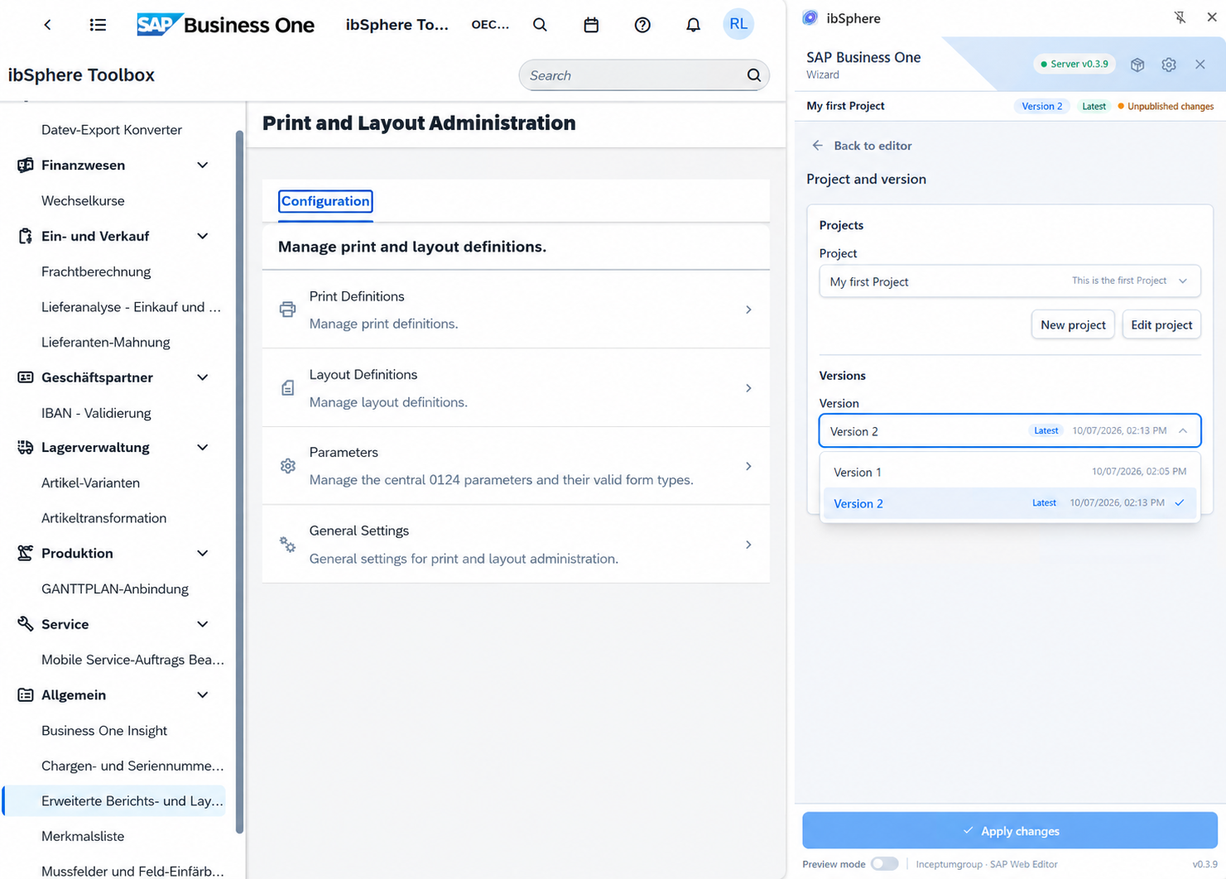Close the SAP Business One wizard header
Viewport: 1226px width, 879px height.
coord(1200,65)
